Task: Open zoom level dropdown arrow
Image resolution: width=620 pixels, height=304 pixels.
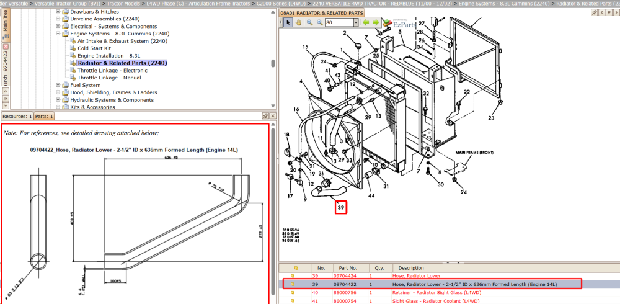Action: coord(356,22)
